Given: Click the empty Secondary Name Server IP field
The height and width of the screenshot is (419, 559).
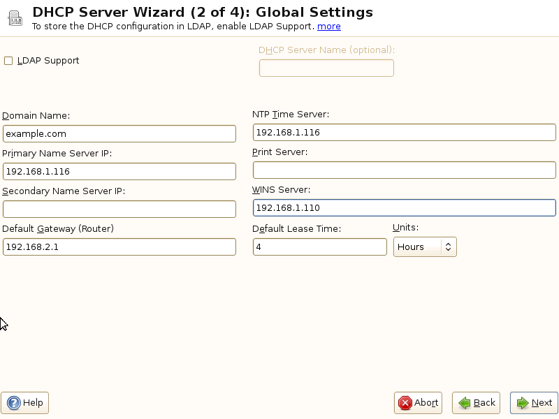Looking at the screenshot, I should tap(119, 209).
